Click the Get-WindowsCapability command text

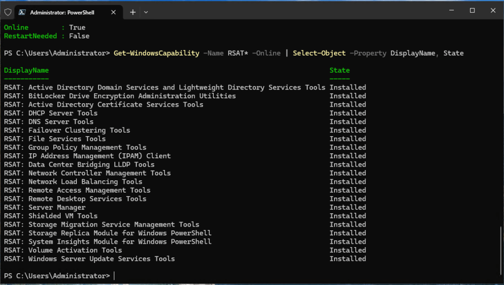coord(156,53)
